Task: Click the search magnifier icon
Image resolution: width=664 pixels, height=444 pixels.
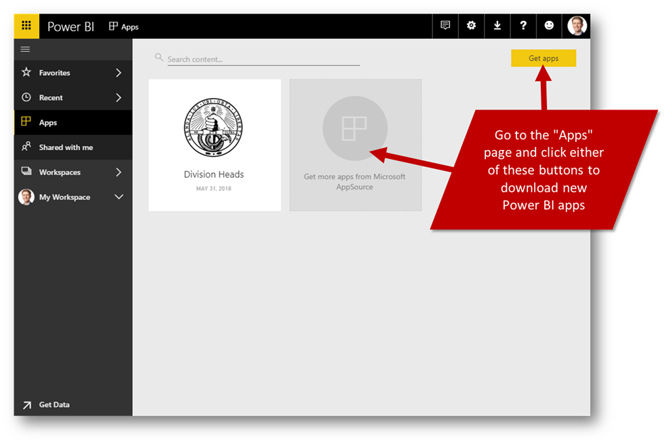Action: pyautogui.click(x=159, y=57)
